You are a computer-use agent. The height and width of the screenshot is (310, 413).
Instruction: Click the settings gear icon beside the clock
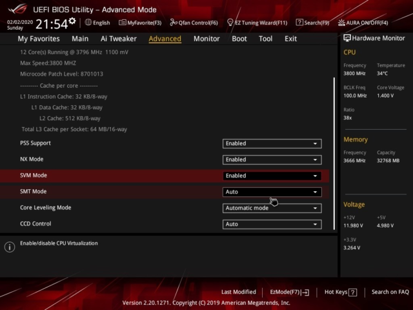pyautogui.click(x=72, y=21)
